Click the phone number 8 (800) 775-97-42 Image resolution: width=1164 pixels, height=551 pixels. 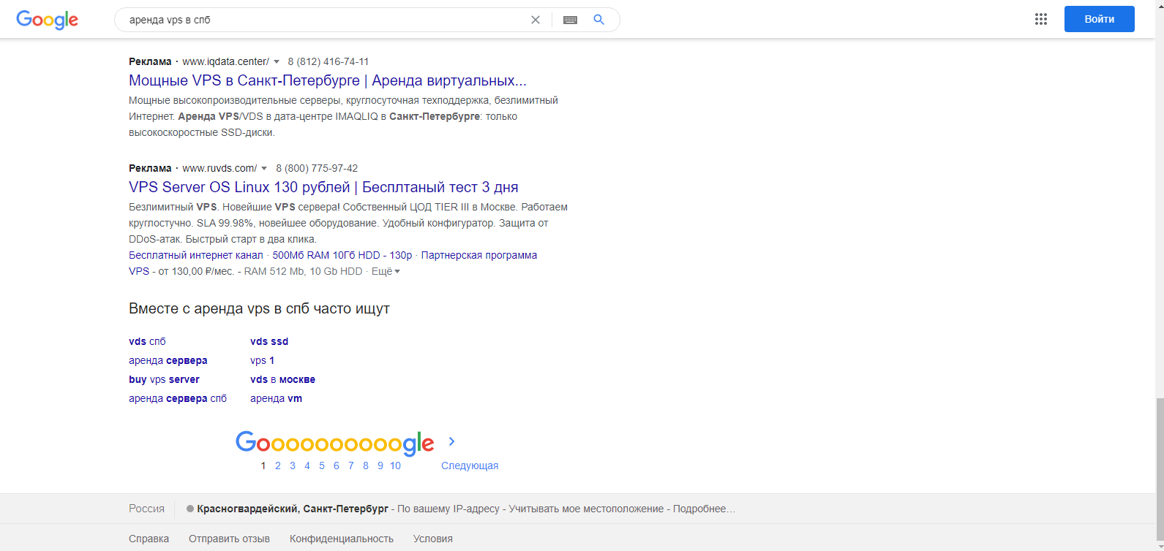317,169
